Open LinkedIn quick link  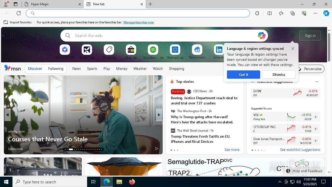pos(219,52)
